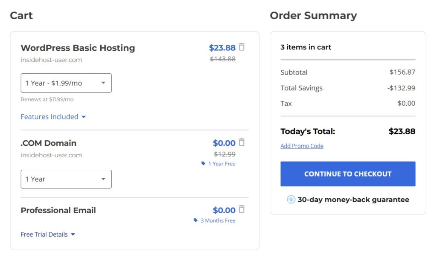Open the 1 Year - $1.99/mo hosting term dropdown
Screen dimensions: 437x255
point(66,83)
